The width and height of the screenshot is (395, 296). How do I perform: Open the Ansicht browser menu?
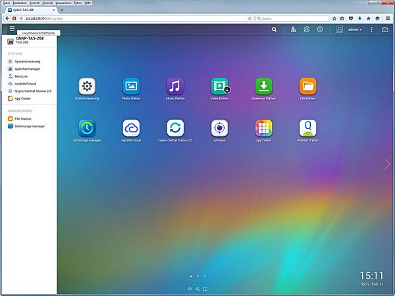click(x=34, y=3)
